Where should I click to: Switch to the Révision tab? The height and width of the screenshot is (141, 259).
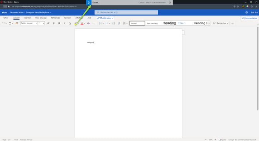(x=68, y=18)
